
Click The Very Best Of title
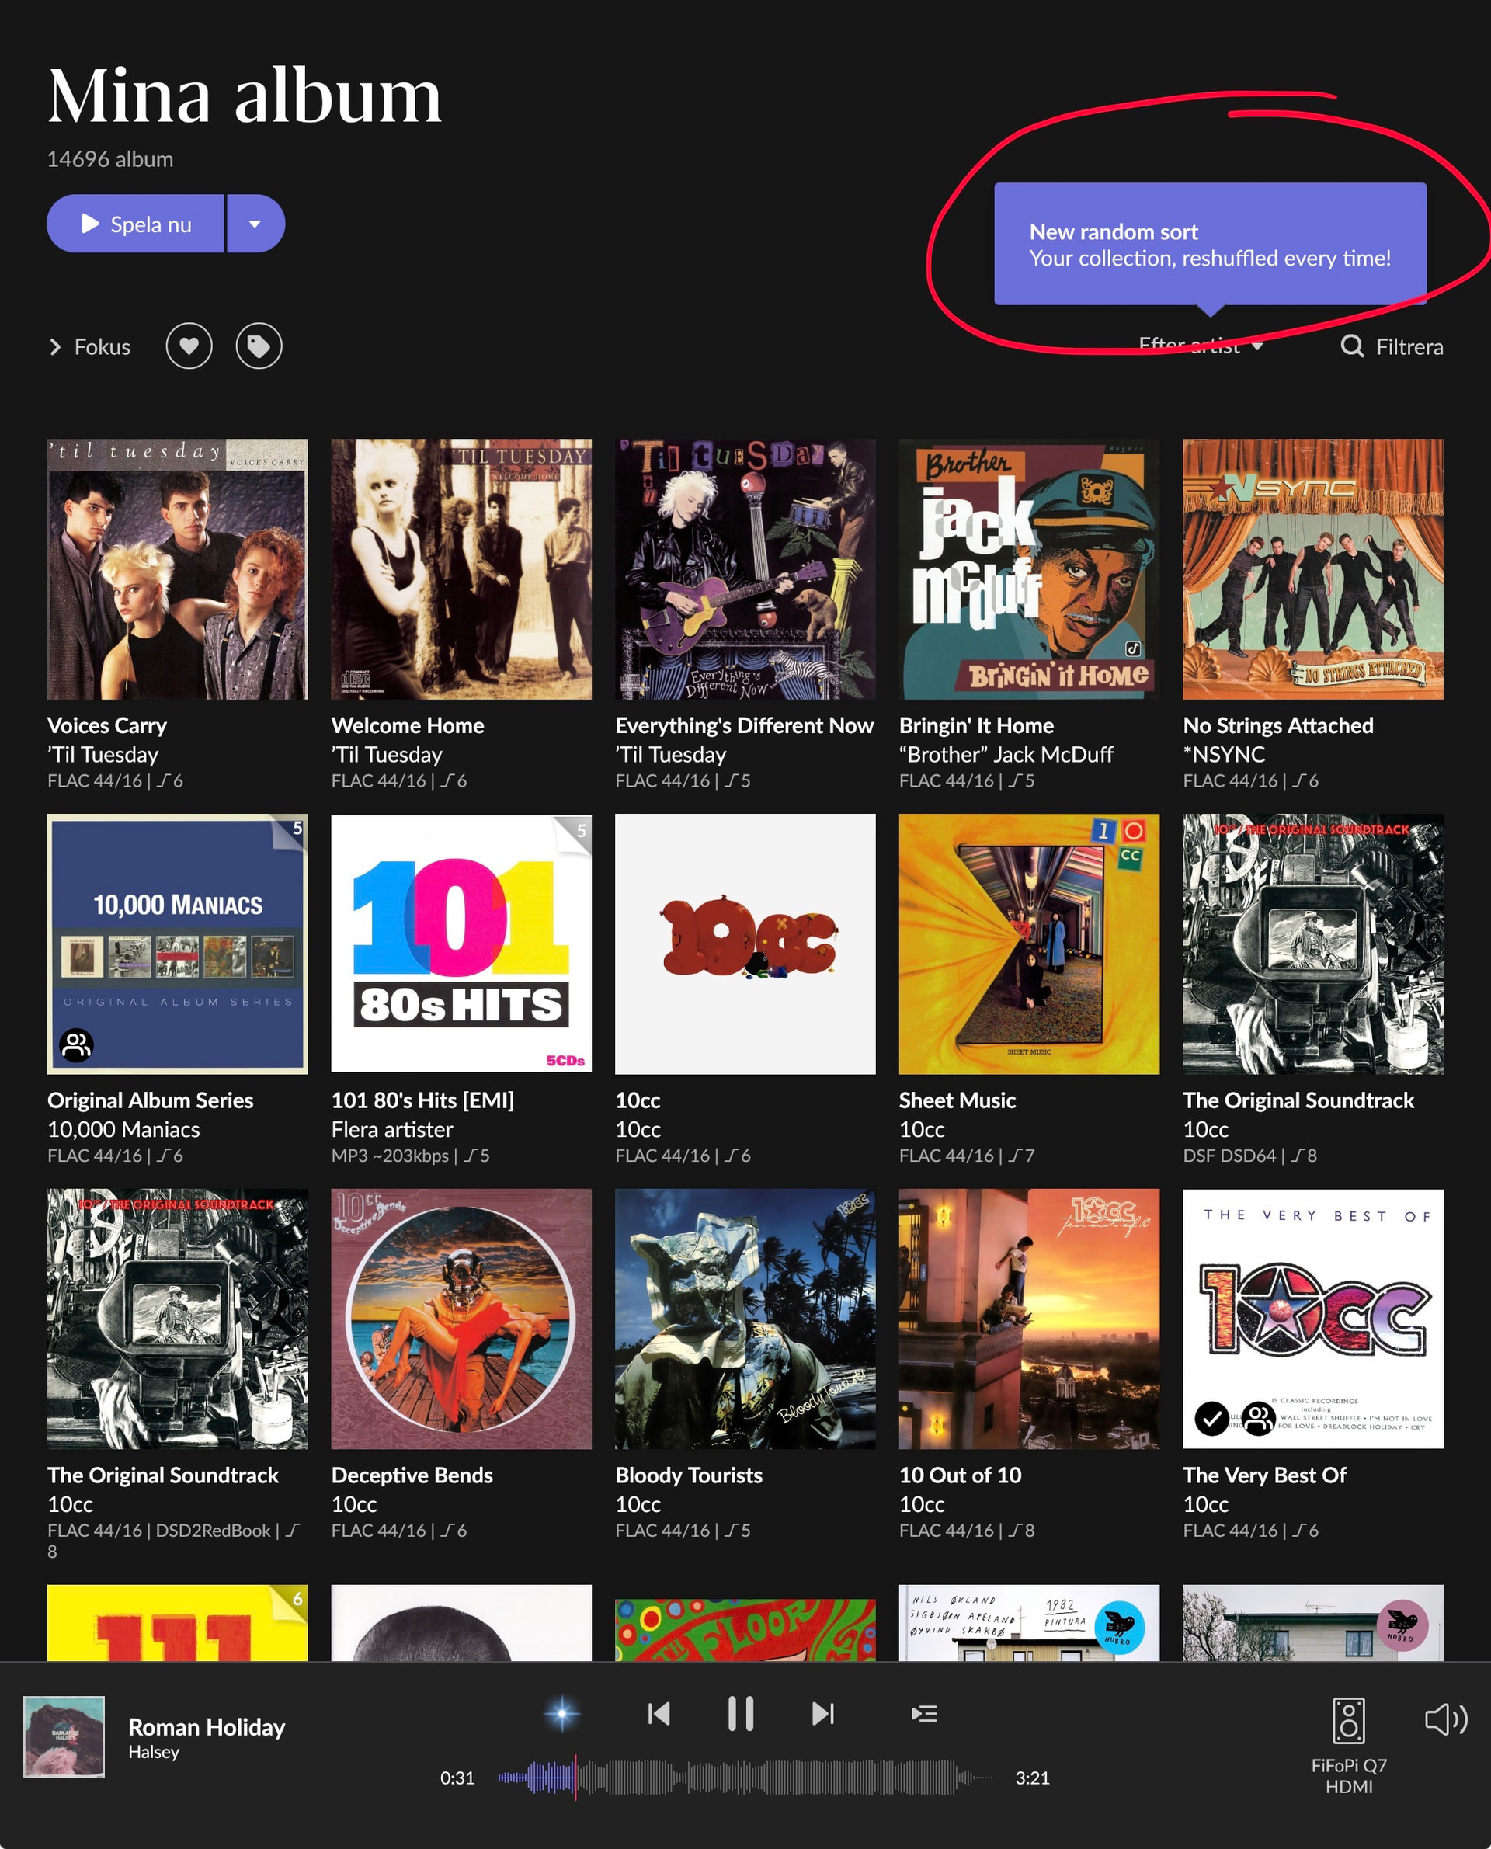[1264, 1475]
